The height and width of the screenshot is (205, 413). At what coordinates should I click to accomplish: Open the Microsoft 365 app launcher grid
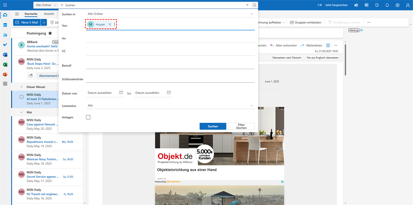[x=5, y=5]
